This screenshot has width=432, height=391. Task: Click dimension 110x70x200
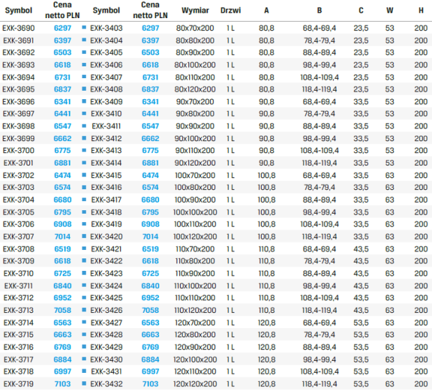pyautogui.click(x=195, y=249)
